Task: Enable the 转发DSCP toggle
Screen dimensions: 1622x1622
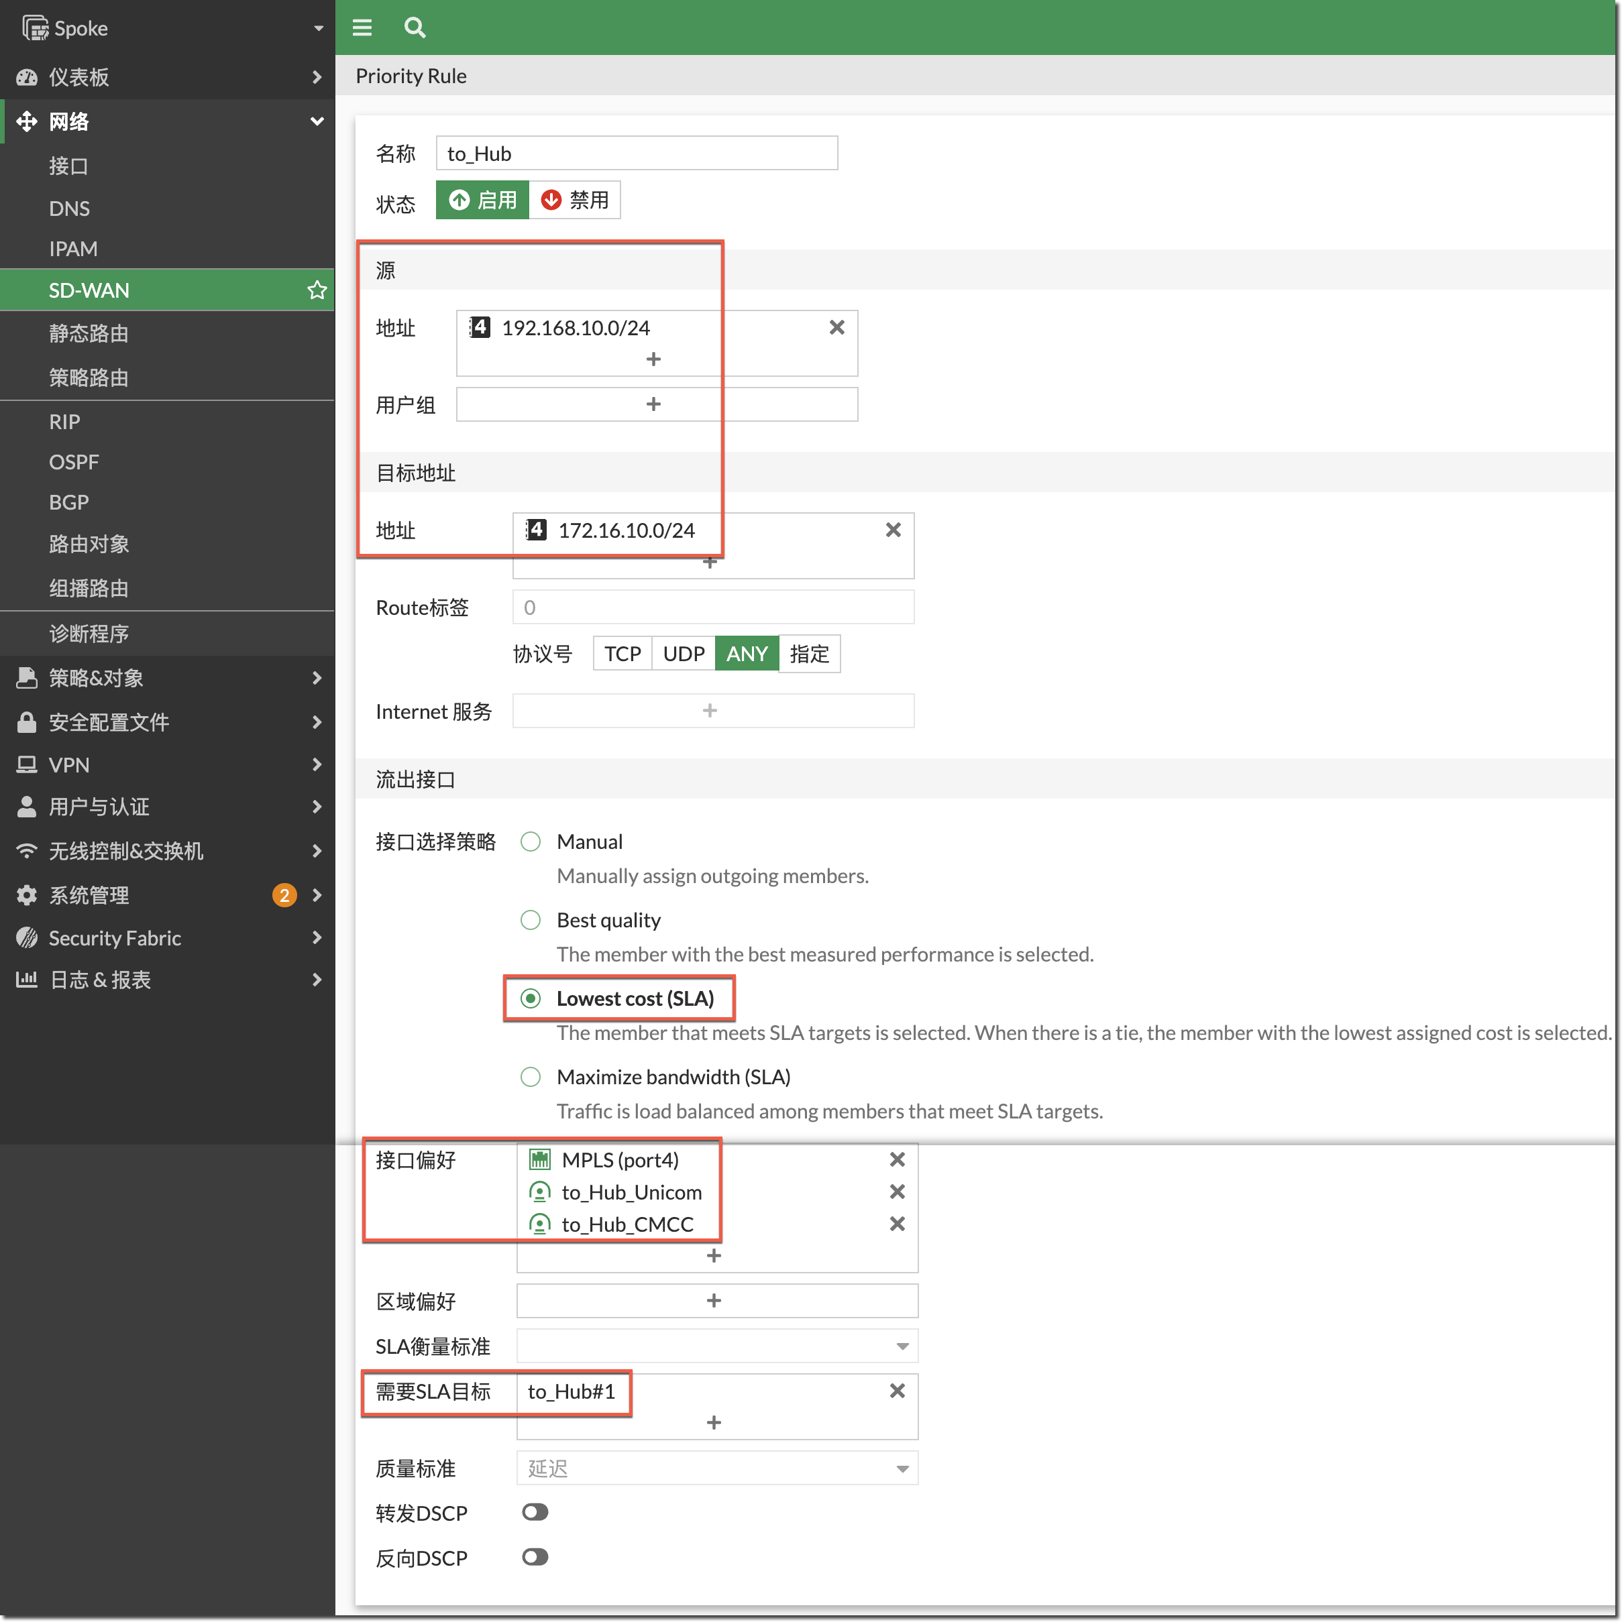Action: click(535, 1512)
